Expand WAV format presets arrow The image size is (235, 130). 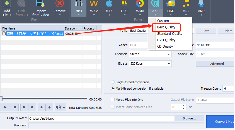click(94, 15)
